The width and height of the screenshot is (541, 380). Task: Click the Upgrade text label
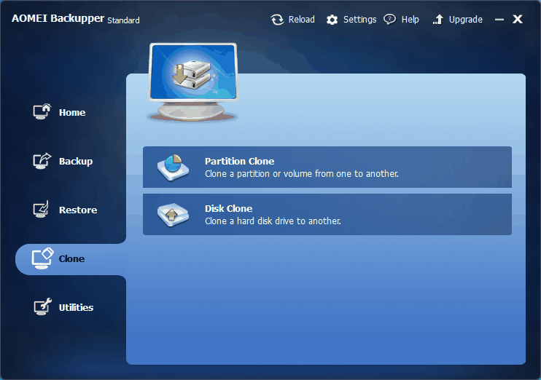click(x=465, y=20)
